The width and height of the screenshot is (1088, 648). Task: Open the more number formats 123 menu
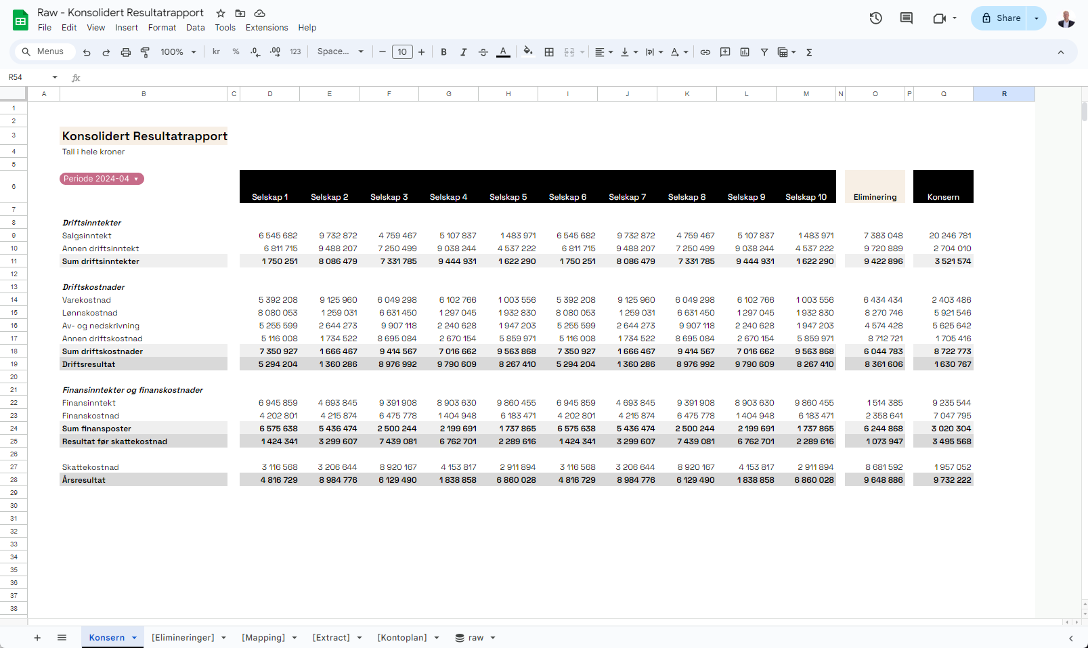[295, 51]
